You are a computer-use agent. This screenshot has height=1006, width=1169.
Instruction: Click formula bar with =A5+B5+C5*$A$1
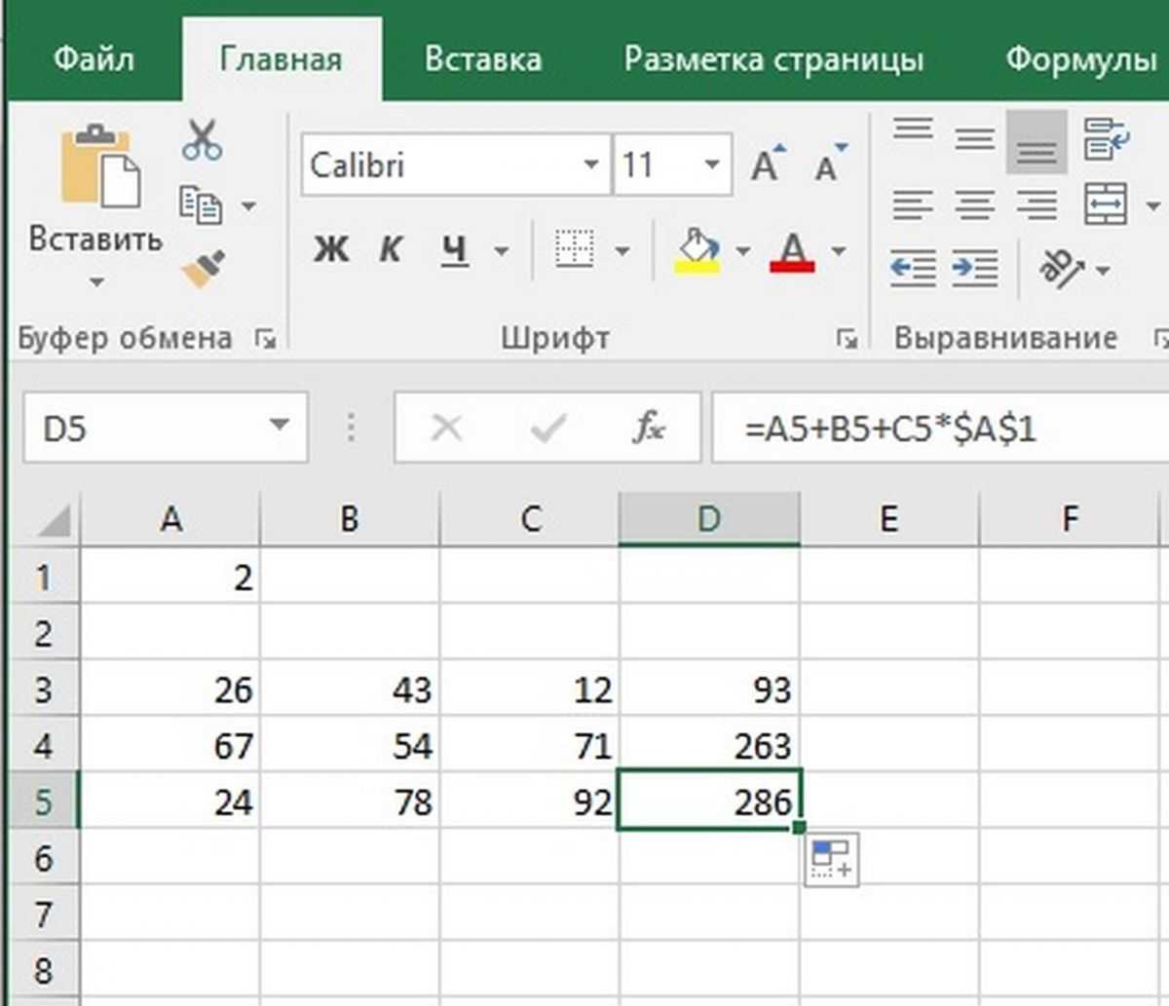tap(940, 428)
